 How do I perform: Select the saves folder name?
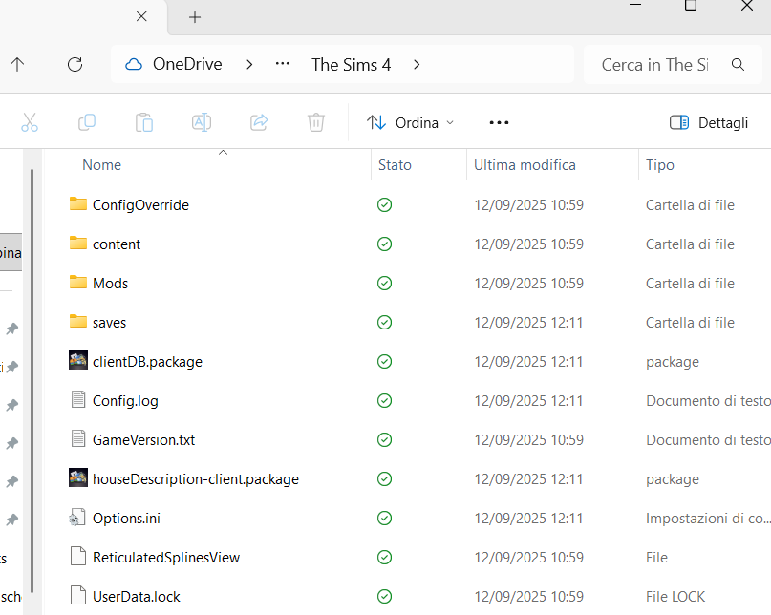[109, 323]
